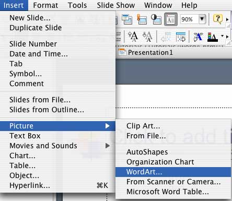Open the Format menu

click(45, 5)
